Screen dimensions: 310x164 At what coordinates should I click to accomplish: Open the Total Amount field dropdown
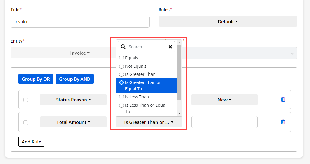pyautogui.click(x=73, y=122)
